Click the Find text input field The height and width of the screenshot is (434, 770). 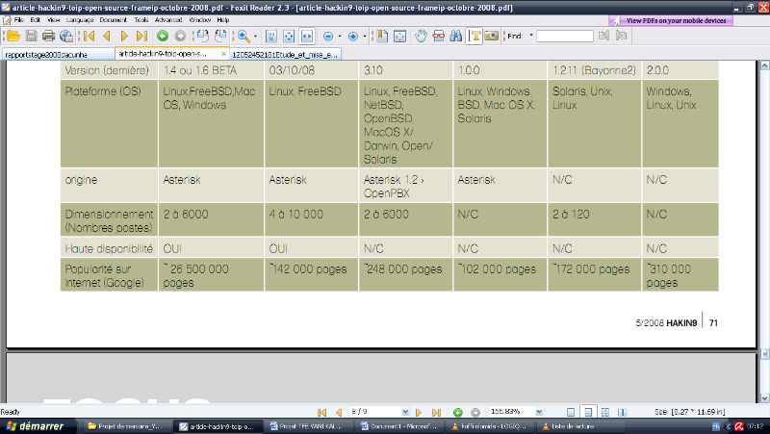coord(565,36)
